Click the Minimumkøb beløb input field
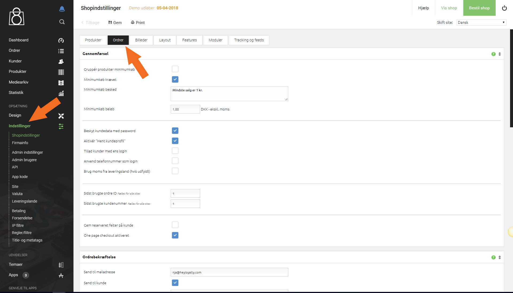Viewport: 513px width, 293px height. tap(185, 109)
